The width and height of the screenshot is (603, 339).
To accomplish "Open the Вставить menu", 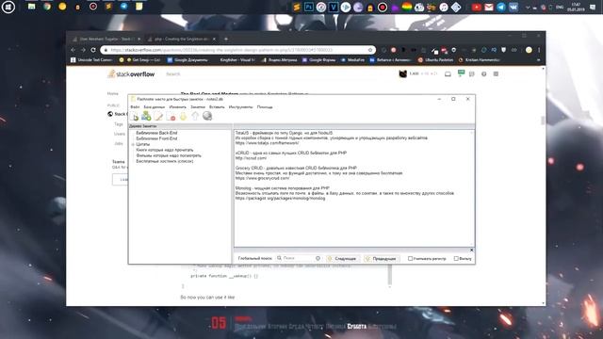I will 217,106.
